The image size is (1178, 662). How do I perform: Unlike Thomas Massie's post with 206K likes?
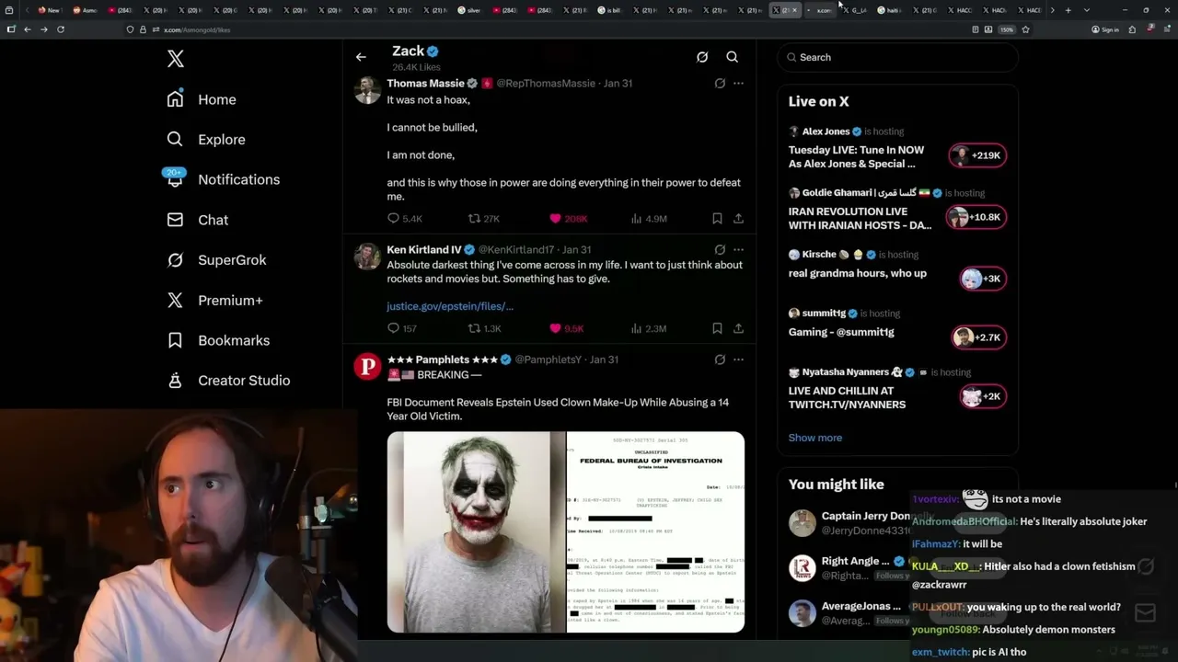tap(568, 219)
